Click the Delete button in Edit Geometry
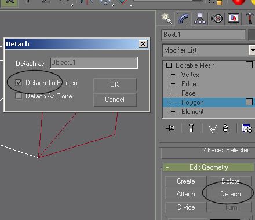Viewport: 255px width, 220px height. coord(231,181)
